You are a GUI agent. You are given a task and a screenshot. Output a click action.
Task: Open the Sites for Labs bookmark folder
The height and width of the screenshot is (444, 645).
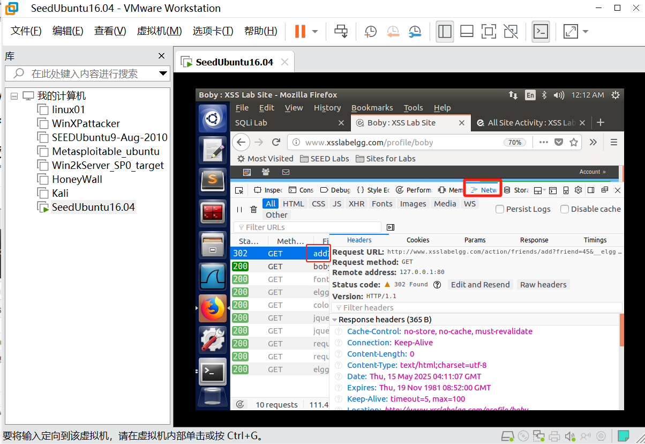coord(386,159)
